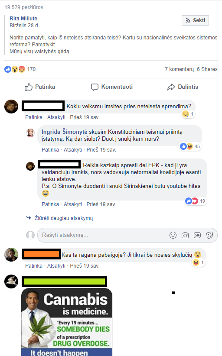Open the GIF picker in reply box

197,235
